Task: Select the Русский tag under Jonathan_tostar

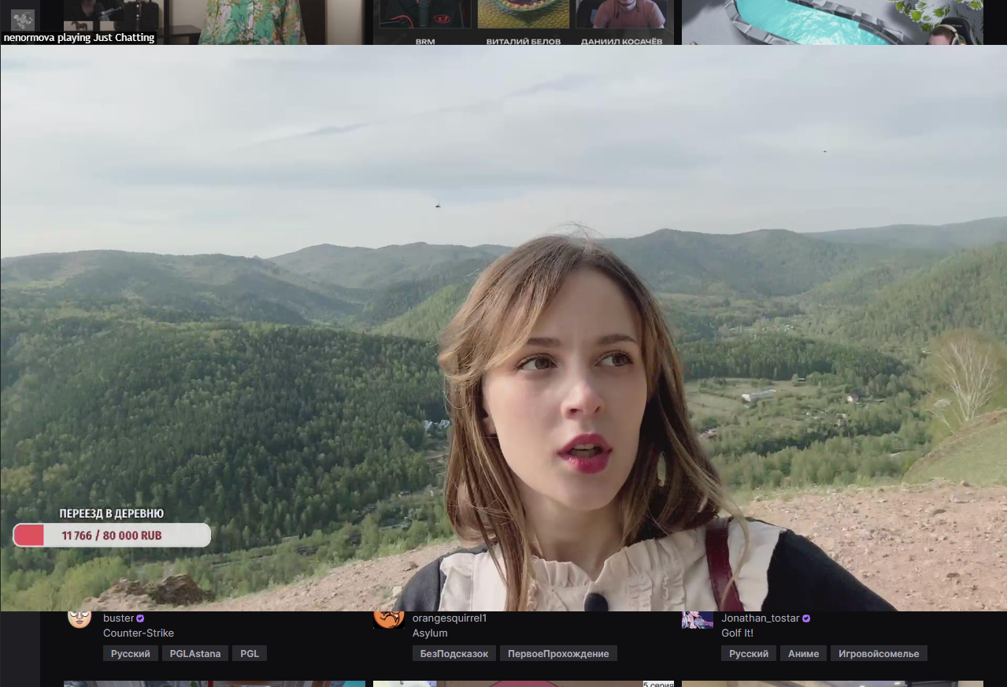Action: 749,654
